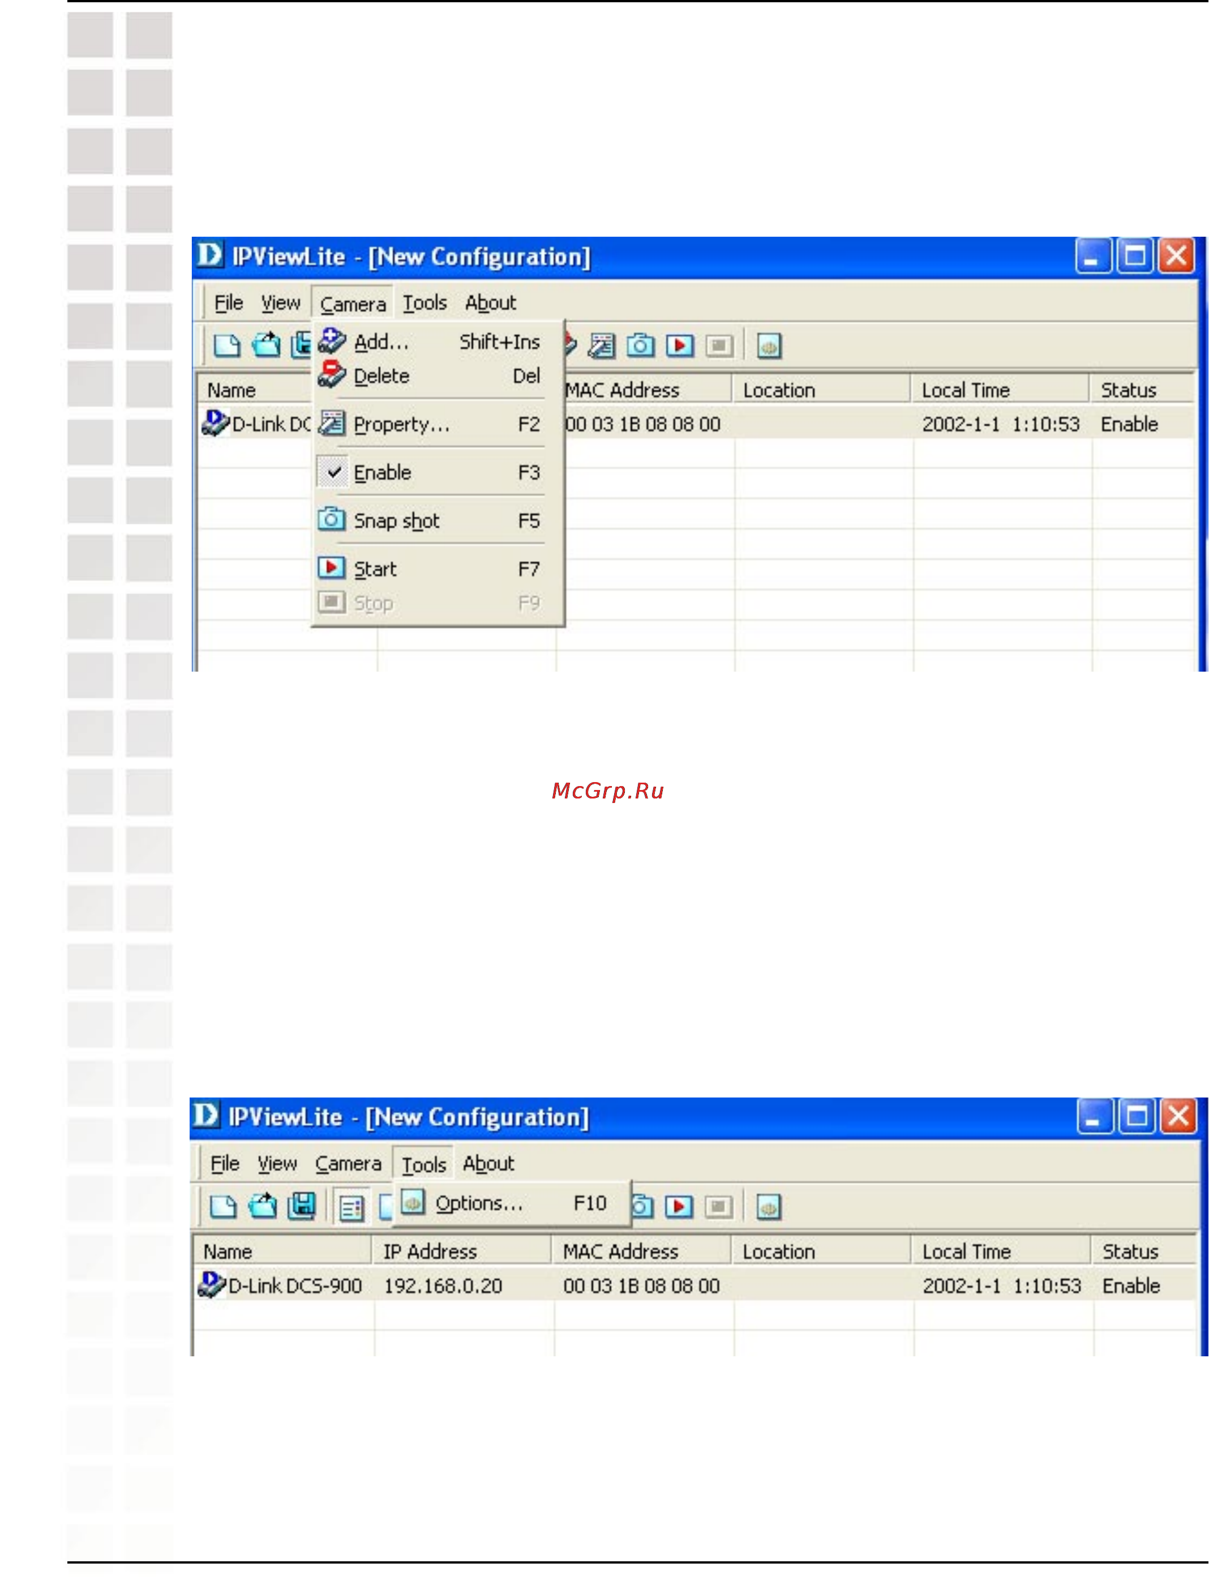Screen dimensions: 1209x1580
Task: Click Save floppy disk icon in lower window
Action: click(302, 1206)
